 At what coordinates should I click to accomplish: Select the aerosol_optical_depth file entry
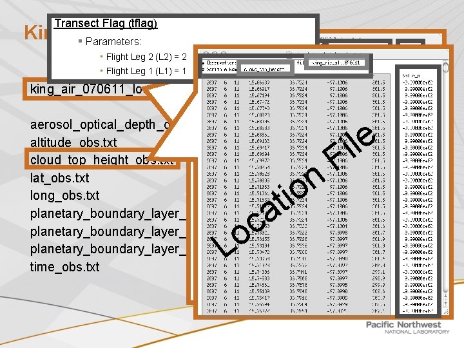(x=101, y=125)
